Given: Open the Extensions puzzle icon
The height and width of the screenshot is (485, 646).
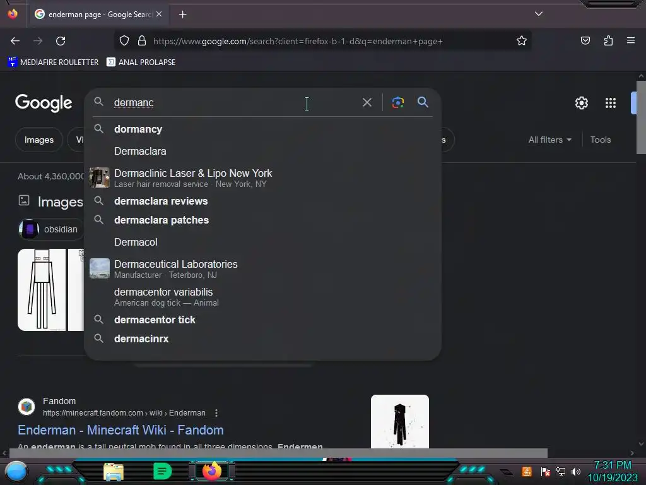Looking at the screenshot, I should (608, 40).
